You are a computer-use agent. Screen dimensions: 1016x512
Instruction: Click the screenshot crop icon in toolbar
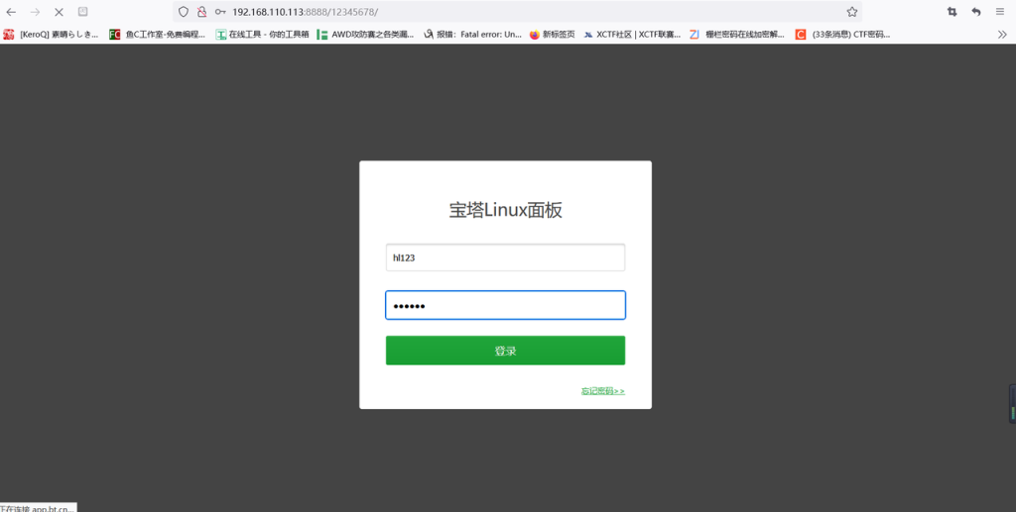coord(952,12)
